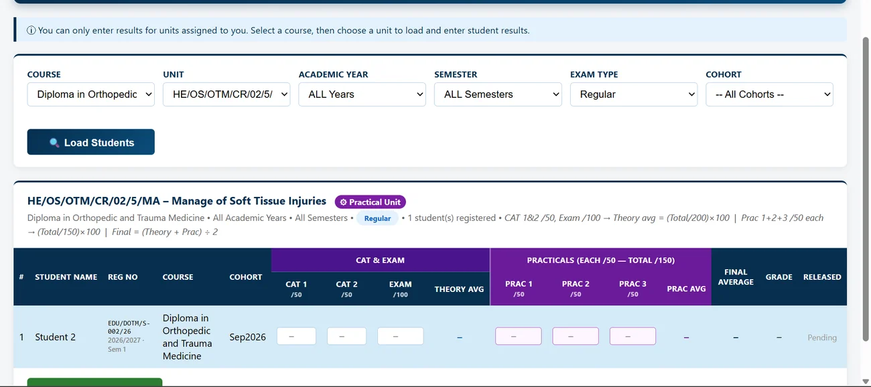Open the UNIT dropdown
The width and height of the screenshot is (871, 387).
[x=226, y=94]
